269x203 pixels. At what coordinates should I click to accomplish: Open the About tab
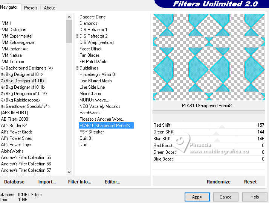click(49, 8)
